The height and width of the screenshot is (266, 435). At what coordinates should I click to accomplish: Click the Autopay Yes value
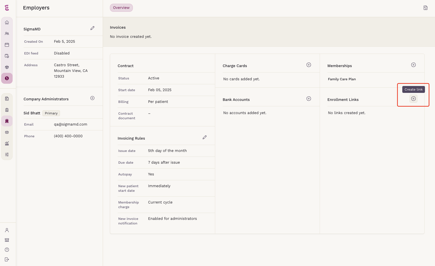151,174
